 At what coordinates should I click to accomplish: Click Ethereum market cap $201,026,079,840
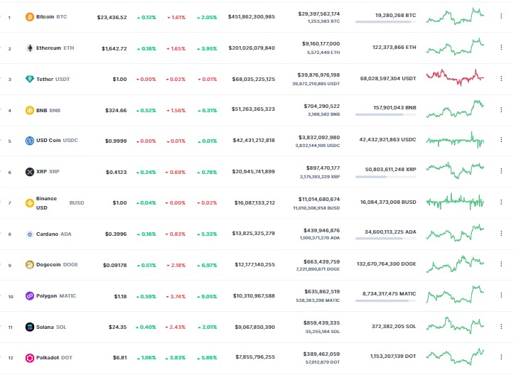[x=252, y=48]
